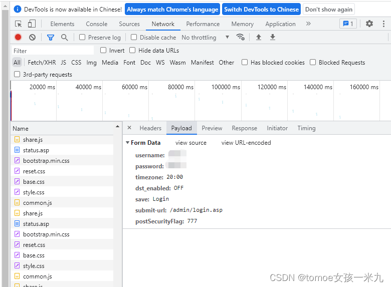Open the network search magnifier
The width and height of the screenshot is (391, 287).
click(x=64, y=38)
